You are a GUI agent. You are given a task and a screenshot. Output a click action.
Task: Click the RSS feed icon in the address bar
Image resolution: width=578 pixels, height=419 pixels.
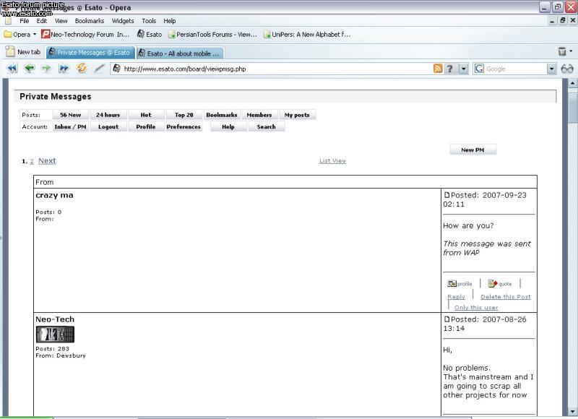438,69
